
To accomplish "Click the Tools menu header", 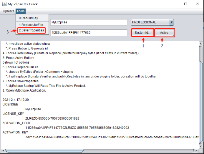I will point(21,11).
